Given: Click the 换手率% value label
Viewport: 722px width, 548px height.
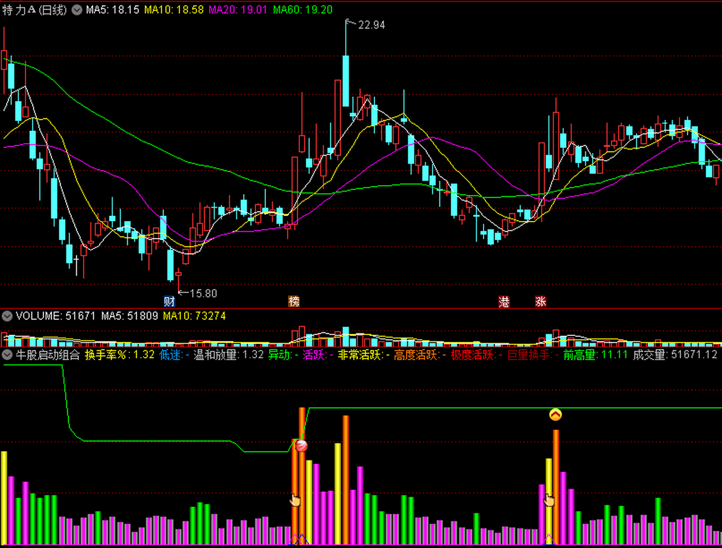Looking at the screenshot, I should point(119,354).
